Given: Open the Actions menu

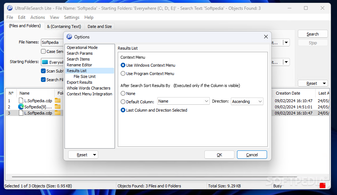Looking at the screenshot, I should click(38, 17).
